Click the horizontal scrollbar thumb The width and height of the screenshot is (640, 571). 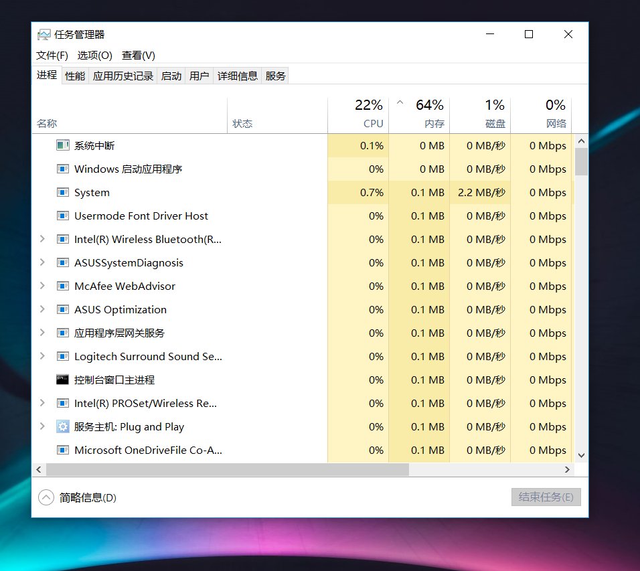click(x=228, y=469)
